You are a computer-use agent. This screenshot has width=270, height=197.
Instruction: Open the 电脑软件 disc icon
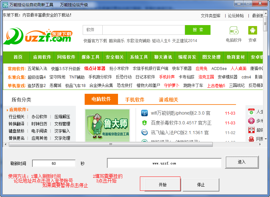[234, 31]
